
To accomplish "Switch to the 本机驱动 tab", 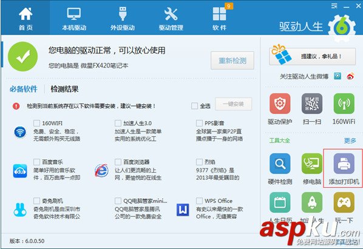I will (74, 19).
